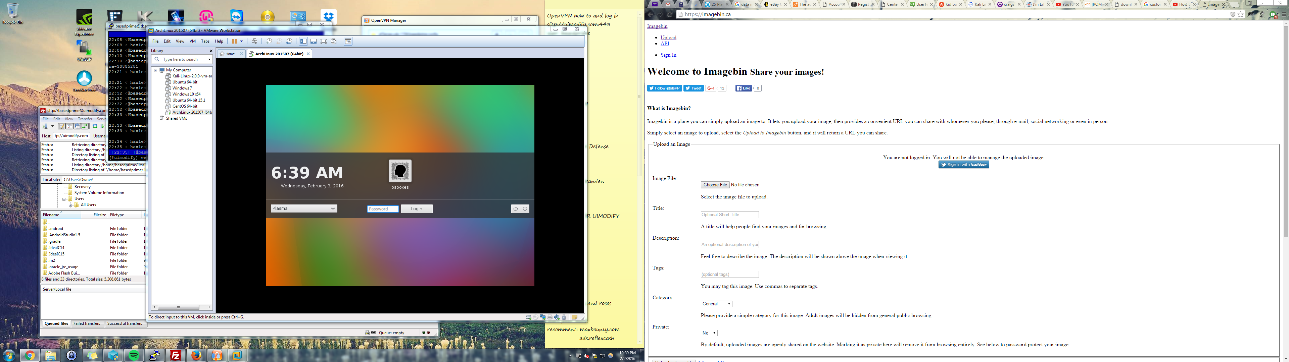Click the Imagebin Upload link
This screenshot has width=1289, height=362.
point(668,38)
